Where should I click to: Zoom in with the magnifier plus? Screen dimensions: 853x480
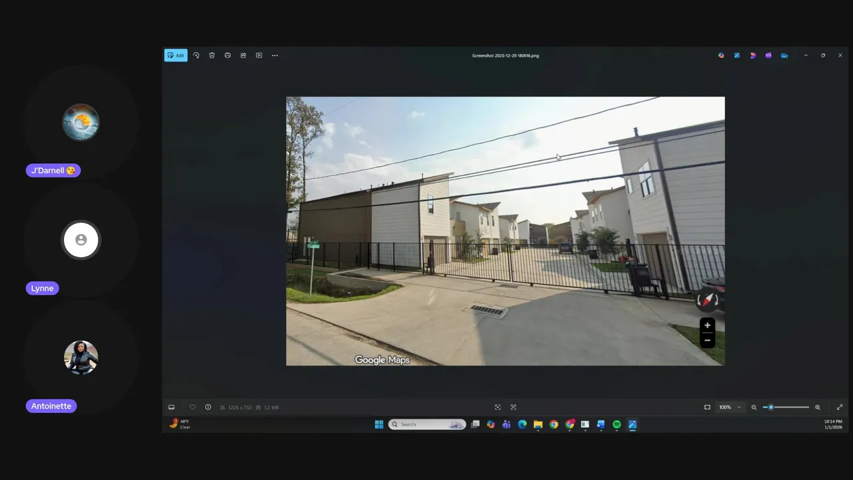pos(818,407)
